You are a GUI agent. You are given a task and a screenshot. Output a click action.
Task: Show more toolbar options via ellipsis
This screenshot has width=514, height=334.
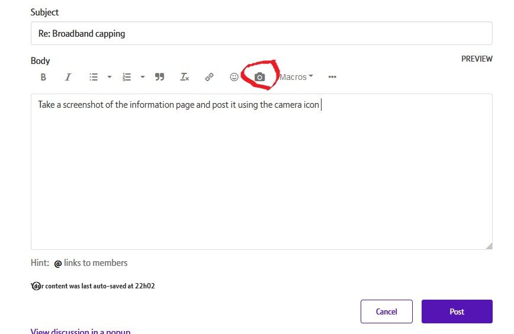(x=332, y=77)
